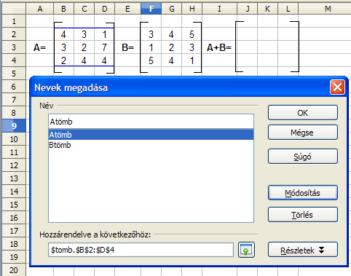Expand the Részletek options
Image resolution: width=351 pixels, height=276 pixels.
pyautogui.click(x=303, y=250)
